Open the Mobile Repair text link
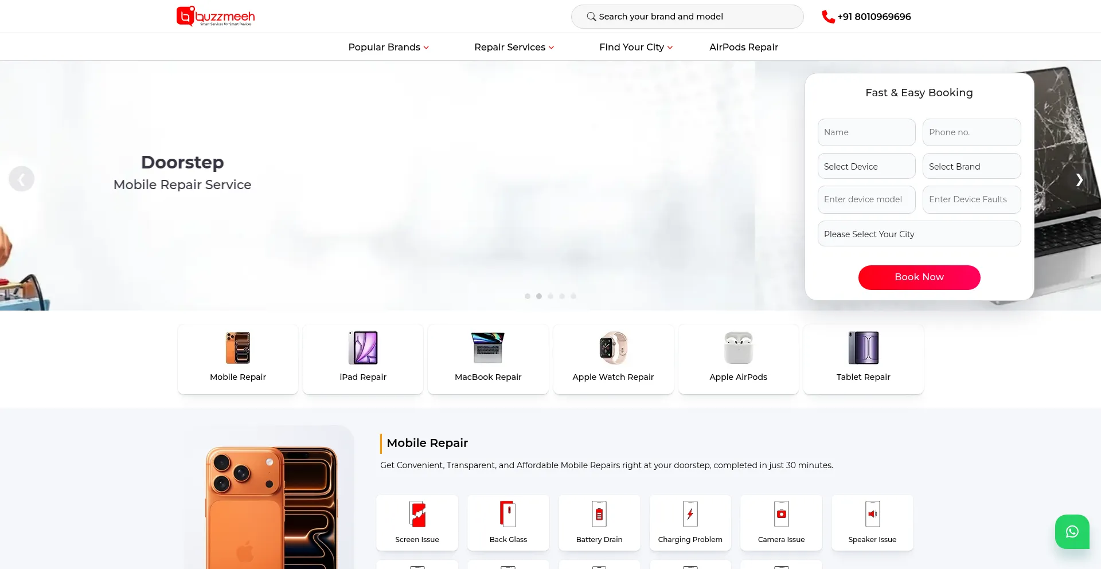Screen dimensions: 1101x569 238,377
